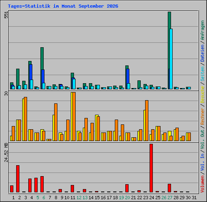Image resolution: width=207 pixels, height=202 pixels.
Task: Click the blue 'Dateien' legend label
Action: point(203,53)
